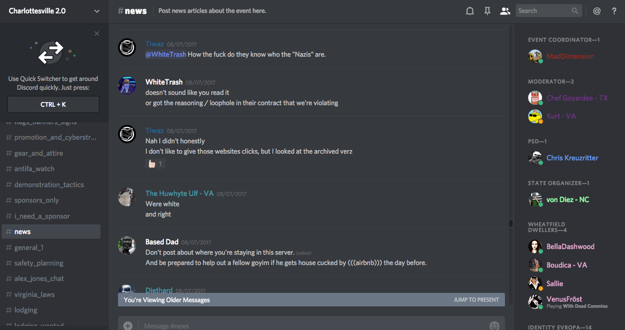Toggle the member list icon
Image resolution: width=625 pixels, height=330 pixels.
click(505, 11)
